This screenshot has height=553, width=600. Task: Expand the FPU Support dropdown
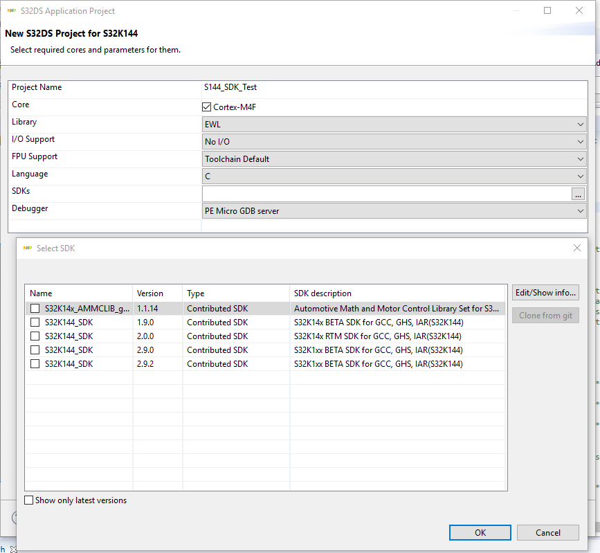[x=393, y=159]
